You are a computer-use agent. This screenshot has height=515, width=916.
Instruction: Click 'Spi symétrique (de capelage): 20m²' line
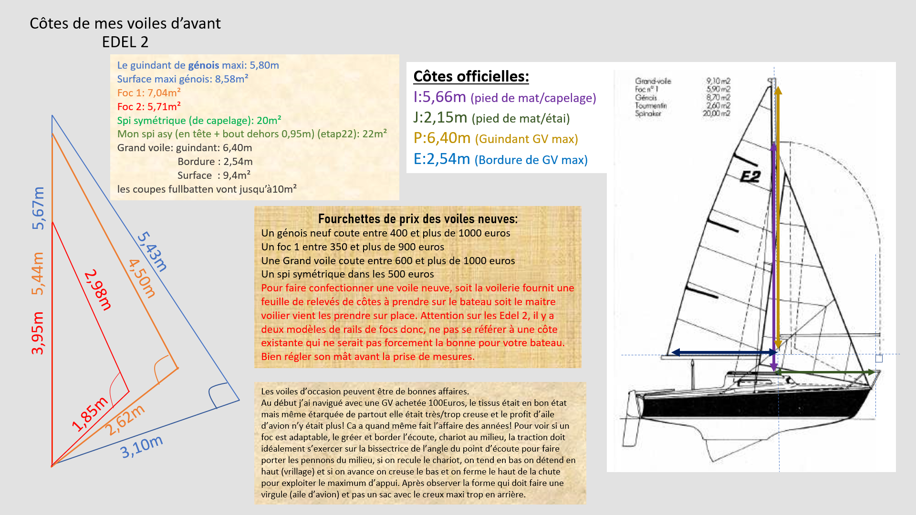(199, 120)
